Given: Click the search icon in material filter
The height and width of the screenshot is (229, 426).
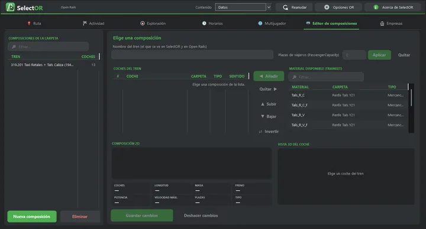Looking at the screenshot, I should click(294, 77).
